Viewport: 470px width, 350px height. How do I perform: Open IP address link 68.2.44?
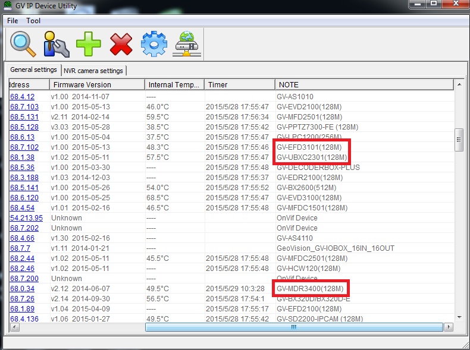22,258
